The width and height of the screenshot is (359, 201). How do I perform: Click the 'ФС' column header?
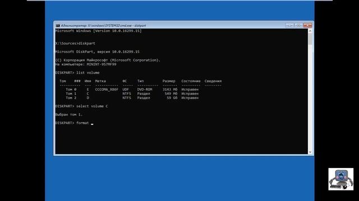click(x=125, y=81)
